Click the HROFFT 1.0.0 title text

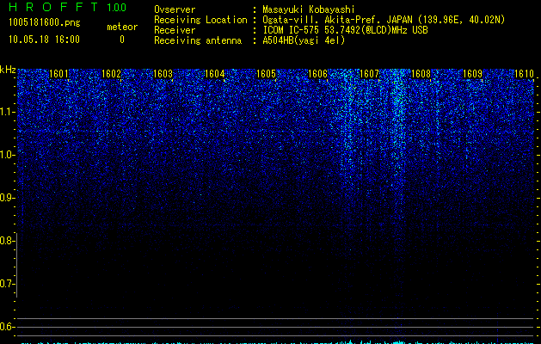[67, 7]
